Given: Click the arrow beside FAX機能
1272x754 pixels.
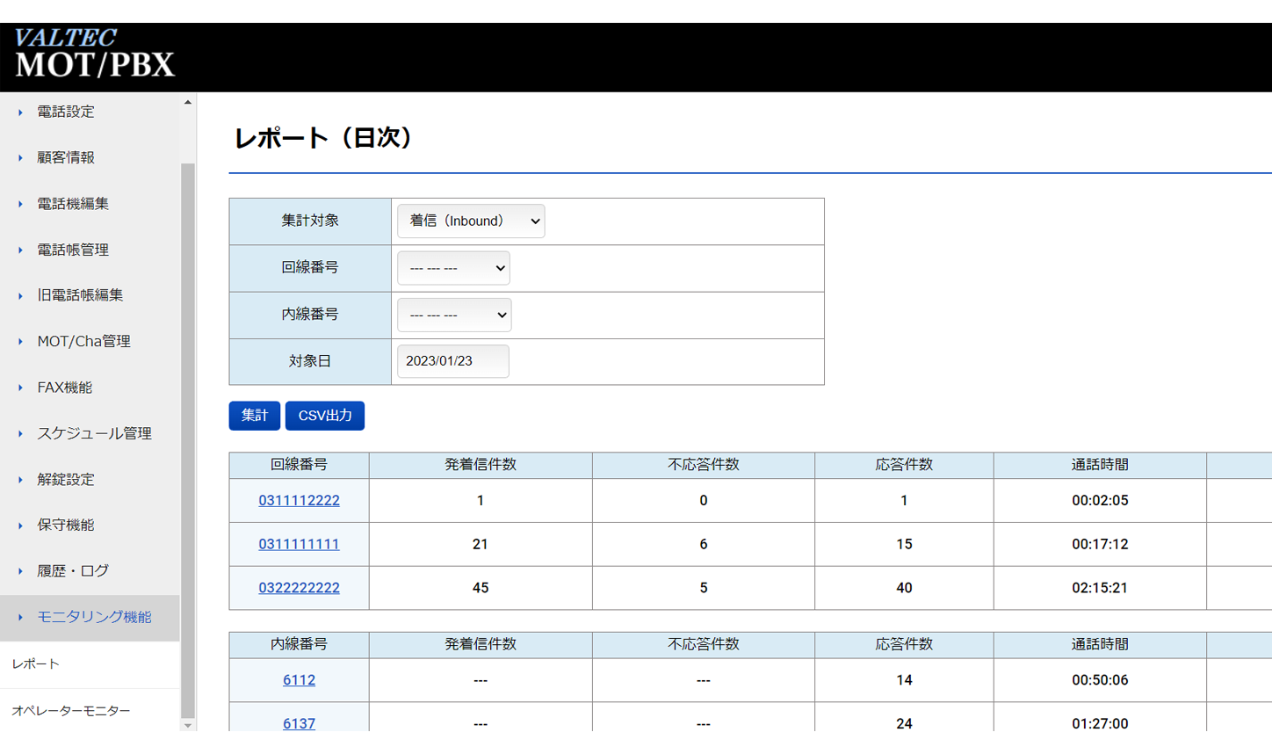Looking at the screenshot, I should pos(20,387).
